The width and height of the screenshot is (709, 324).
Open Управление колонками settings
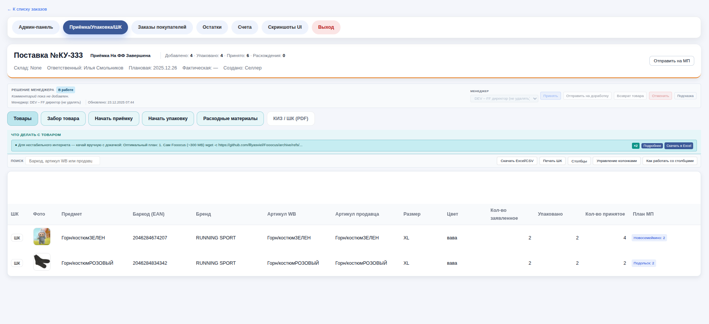coord(617,161)
